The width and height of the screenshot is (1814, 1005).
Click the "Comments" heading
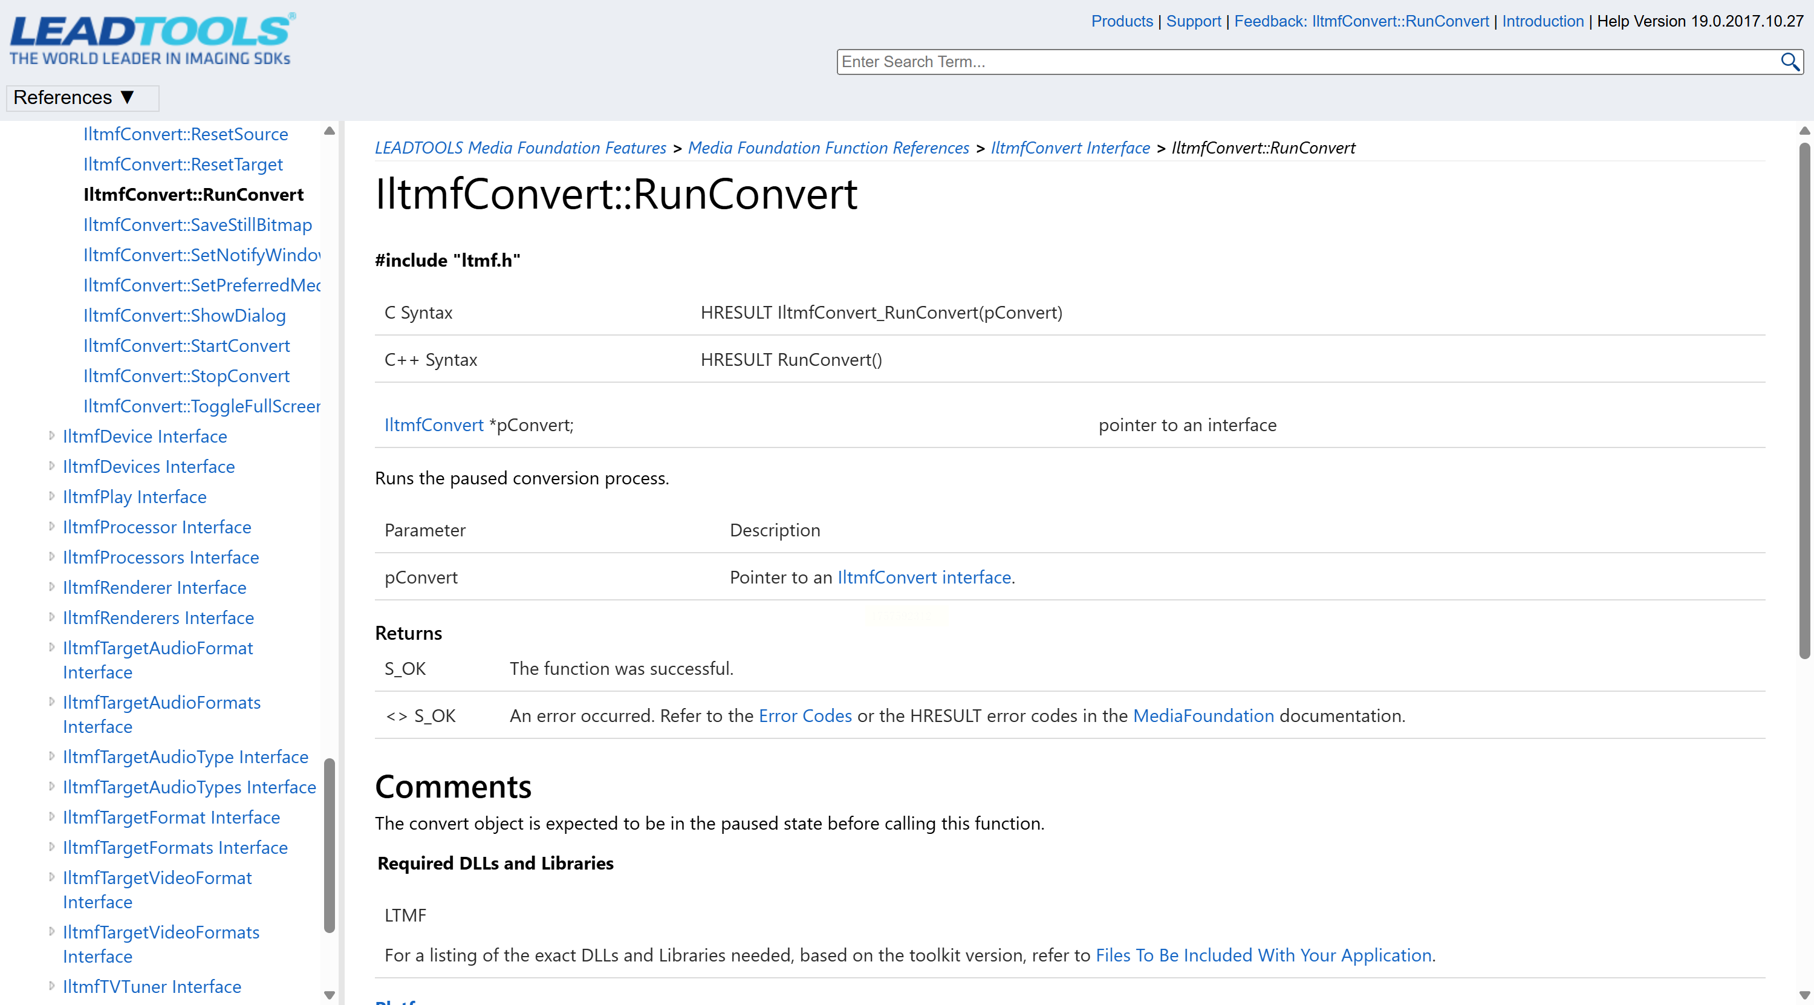(x=453, y=787)
